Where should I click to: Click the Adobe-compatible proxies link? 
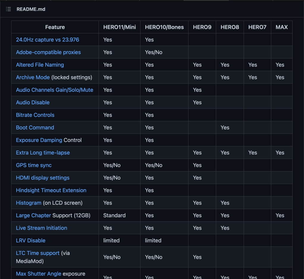(x=48, y=52)
